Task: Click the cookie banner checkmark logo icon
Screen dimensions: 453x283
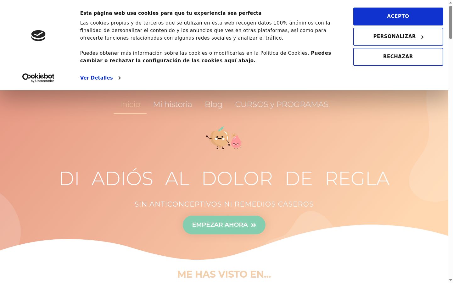Action: click(x=38, y=36)
